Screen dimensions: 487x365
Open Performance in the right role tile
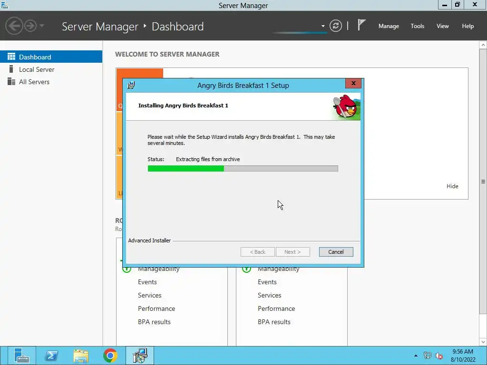point(276,308)
